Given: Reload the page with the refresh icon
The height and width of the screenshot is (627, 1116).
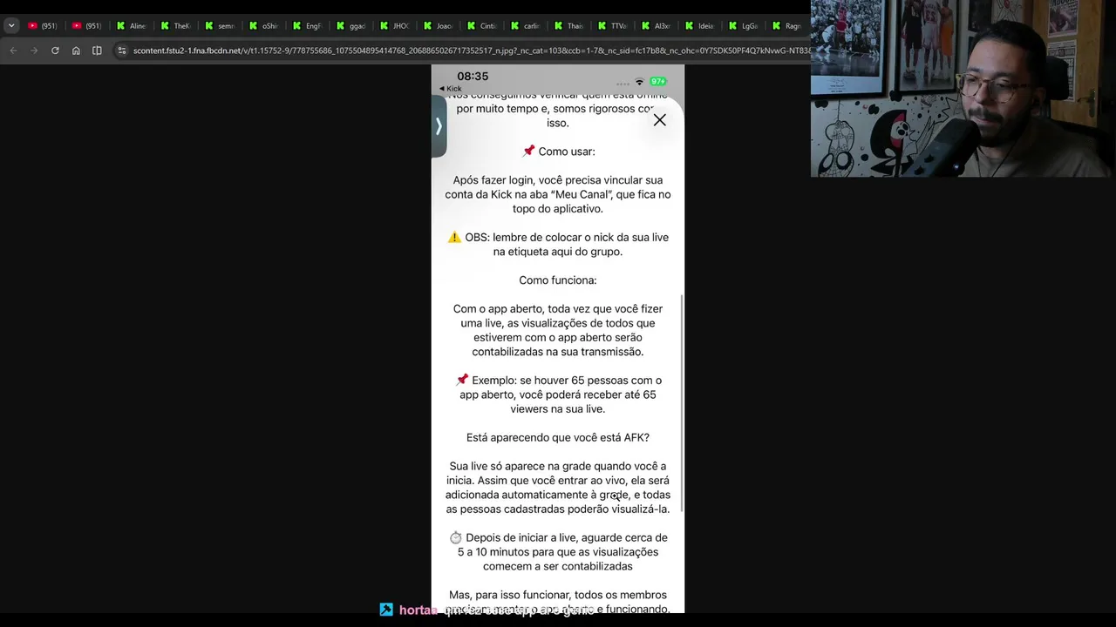Looking at the screenshot, I should 55,51.
